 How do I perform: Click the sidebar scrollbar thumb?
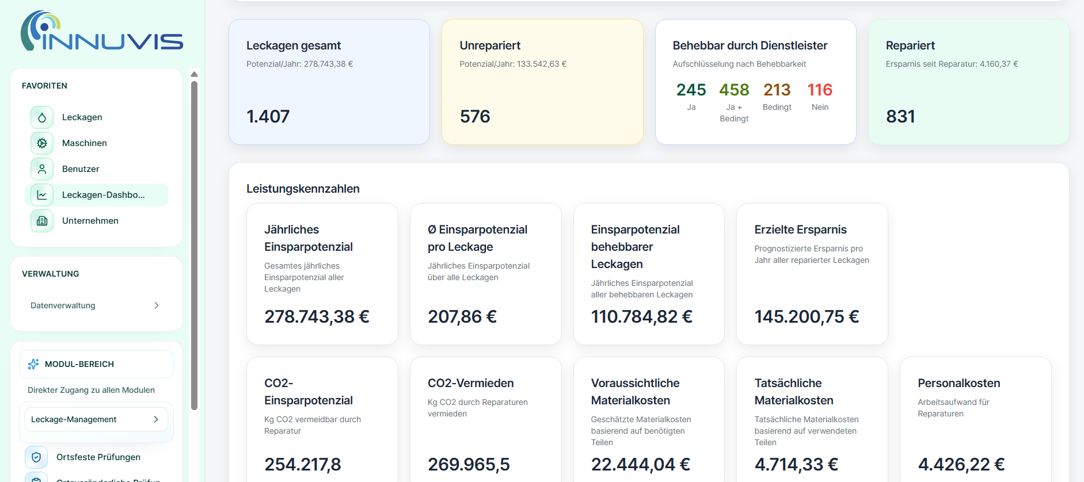click(x=194, y=245)
